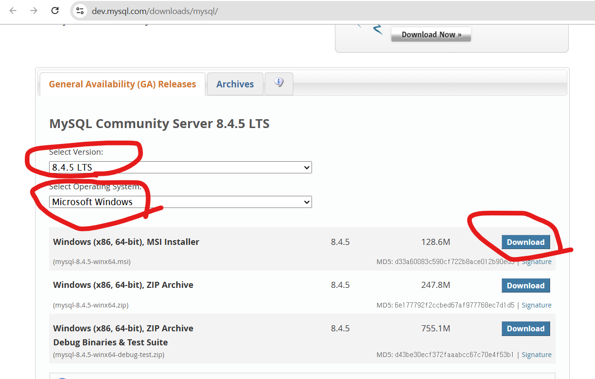
Task: Go back to the previous page
Action: [13, 10]
